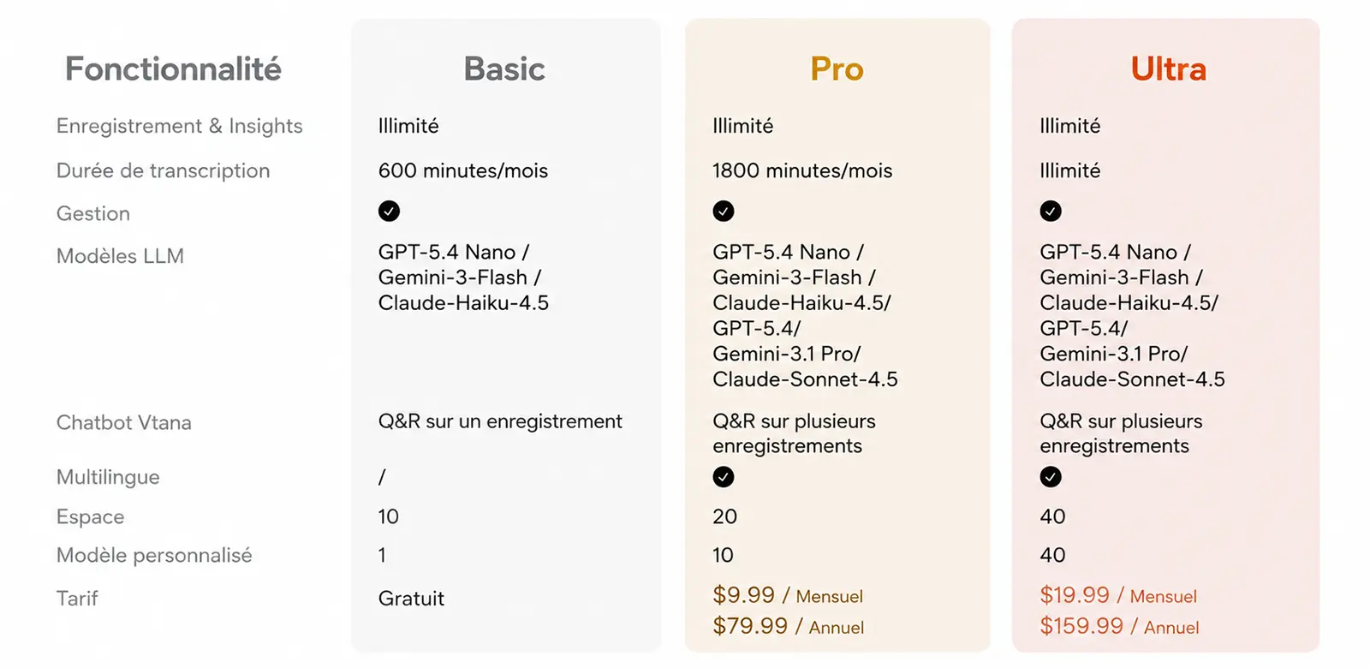Screen dimensions: 1370x668
Task: Click the Modèles LLM row label
Action: (120, 256)
